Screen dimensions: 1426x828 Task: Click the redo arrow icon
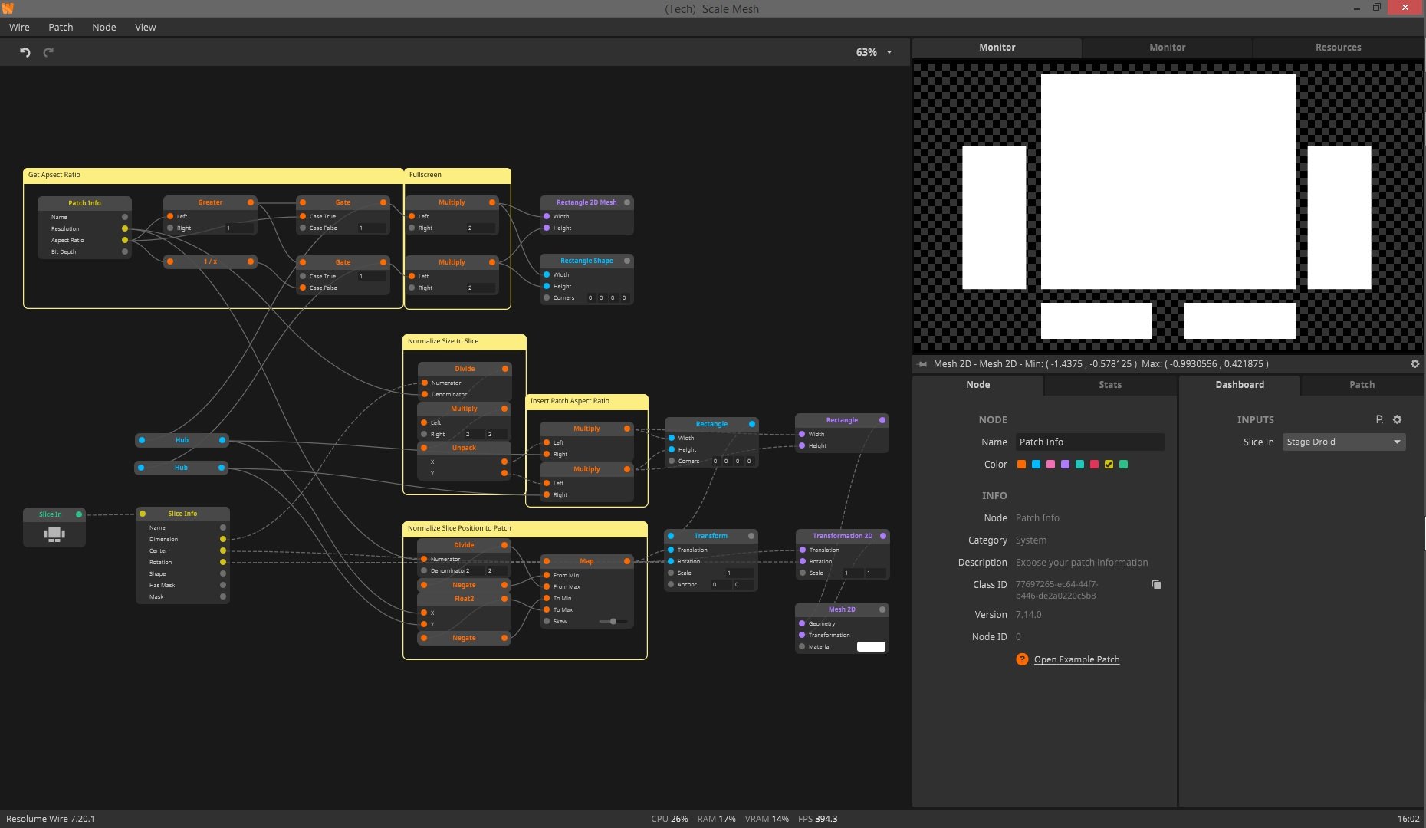[48, 52]
